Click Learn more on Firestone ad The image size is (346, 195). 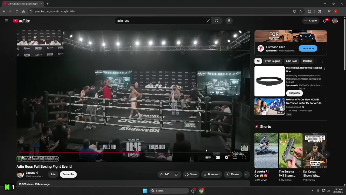point(308,48)
